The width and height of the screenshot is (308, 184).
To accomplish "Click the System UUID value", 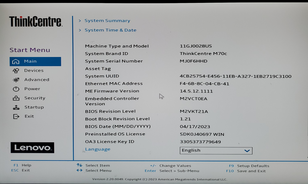I will pos(235,76).
